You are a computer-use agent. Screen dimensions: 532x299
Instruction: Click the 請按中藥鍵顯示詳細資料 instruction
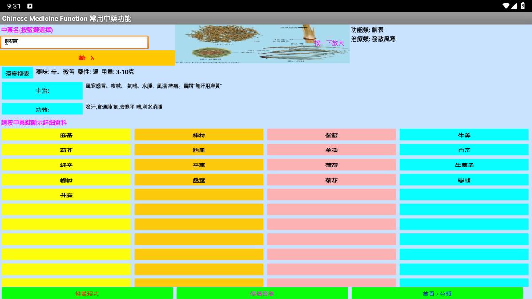34,123
